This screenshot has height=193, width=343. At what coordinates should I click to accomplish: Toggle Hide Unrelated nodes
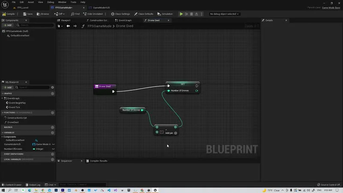(x=93, y=14)
